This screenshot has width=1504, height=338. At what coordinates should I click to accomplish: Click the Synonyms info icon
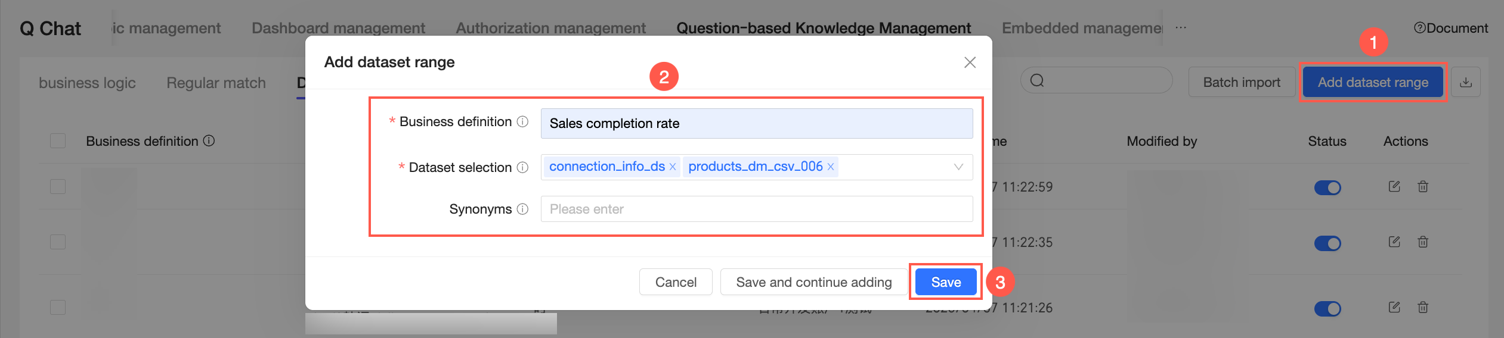coord(522,209)
